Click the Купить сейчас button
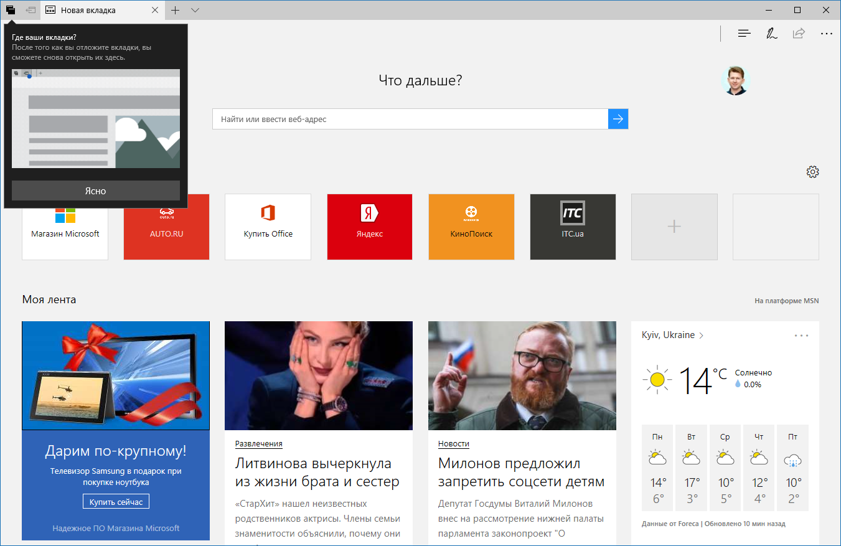The height and width of the screenshot is (546, 841). [116, 502]
